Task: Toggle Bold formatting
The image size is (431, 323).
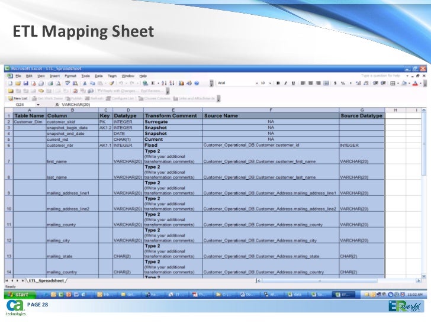Action: click(x=278, y=83)
